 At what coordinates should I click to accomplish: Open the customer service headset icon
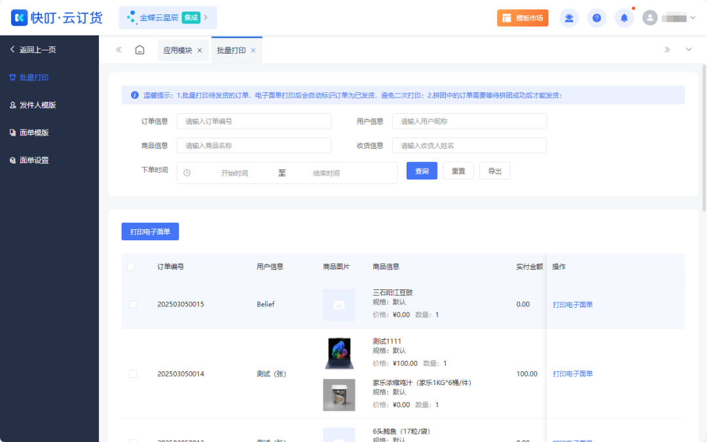(x=569, y=18)
